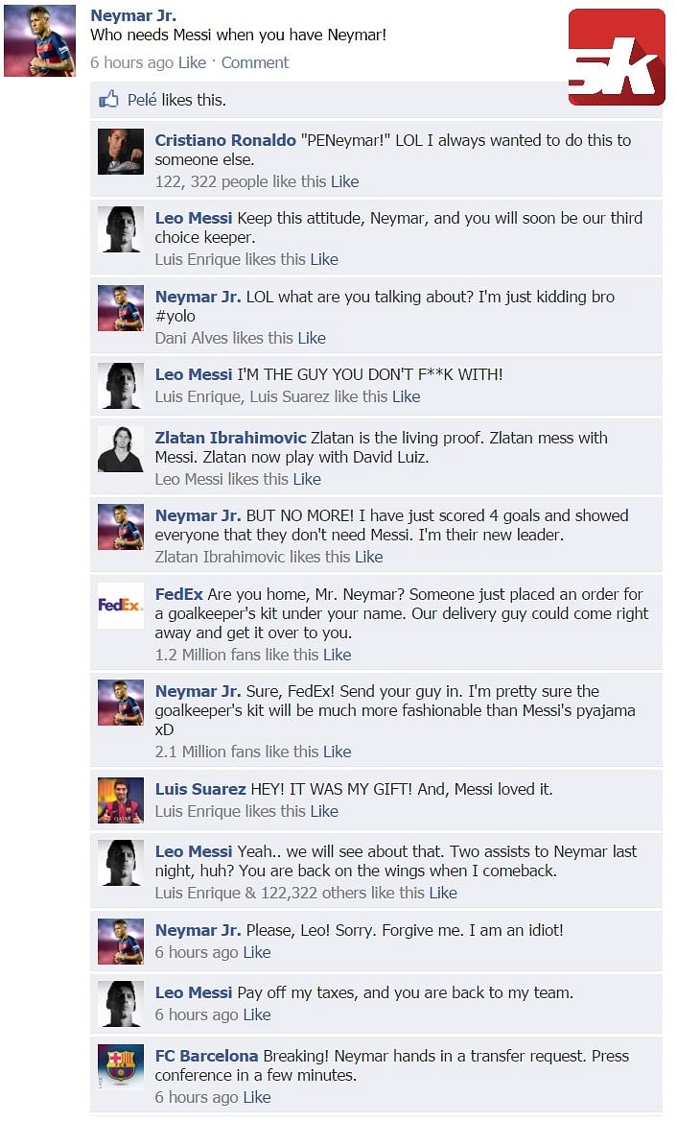Like Neymar's 'Forgive me' comment
The image size is (677, 1122).
click(x=257, y=952)
